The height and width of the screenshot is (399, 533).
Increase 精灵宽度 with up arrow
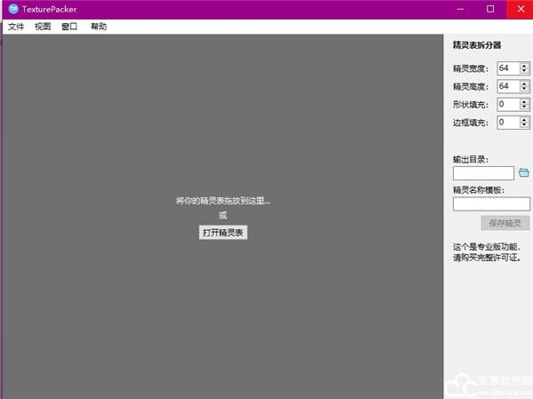(x=524, y=66)
